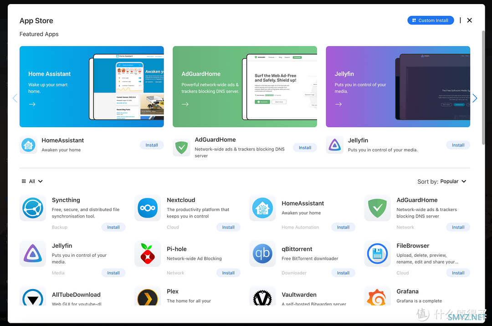Click the Vaultwarden app icon

[x=262, y=296]
